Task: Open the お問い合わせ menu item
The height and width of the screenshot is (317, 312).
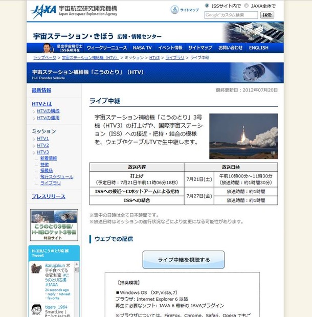Action: tap(230, 48)
